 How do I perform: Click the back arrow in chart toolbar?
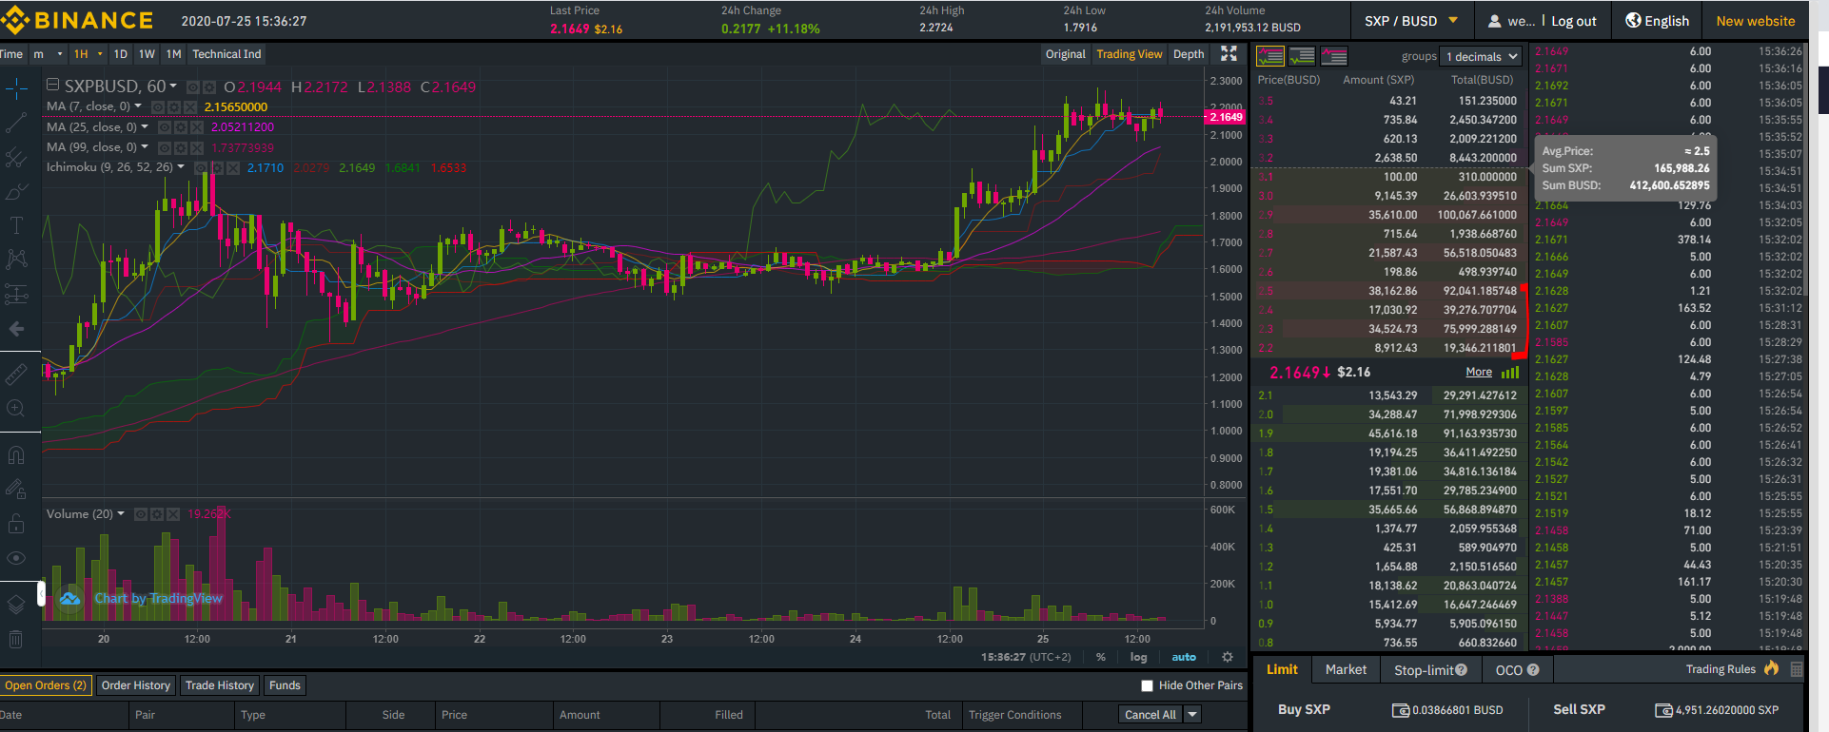click(x=16, y=329)
